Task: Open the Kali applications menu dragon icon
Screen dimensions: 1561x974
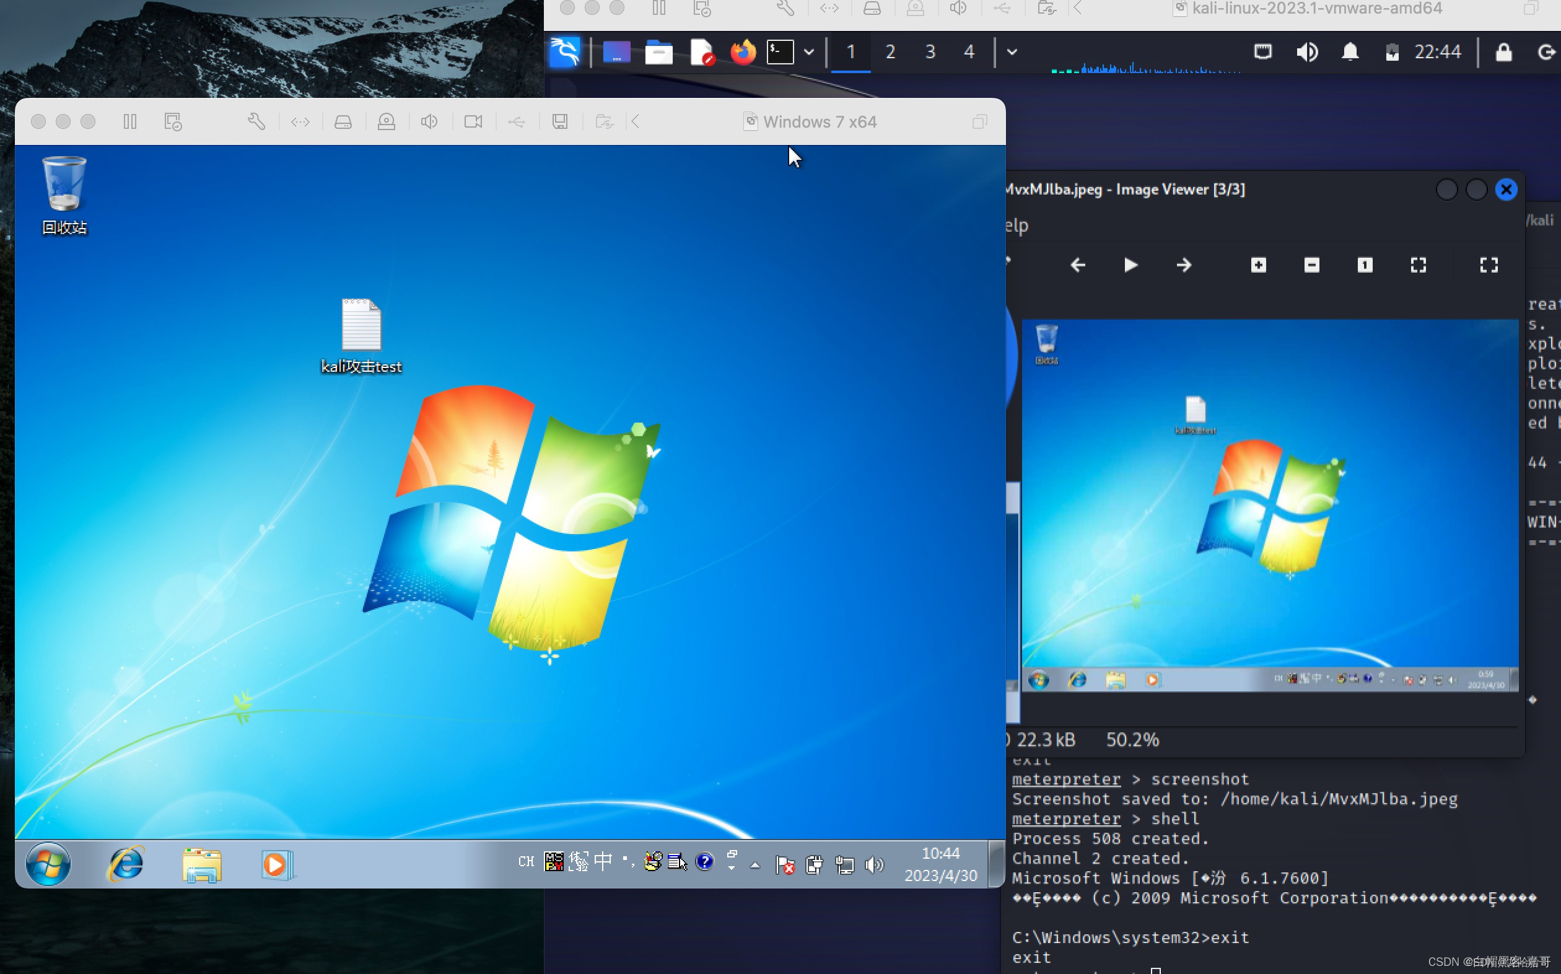Action: [x=565, y=52]
